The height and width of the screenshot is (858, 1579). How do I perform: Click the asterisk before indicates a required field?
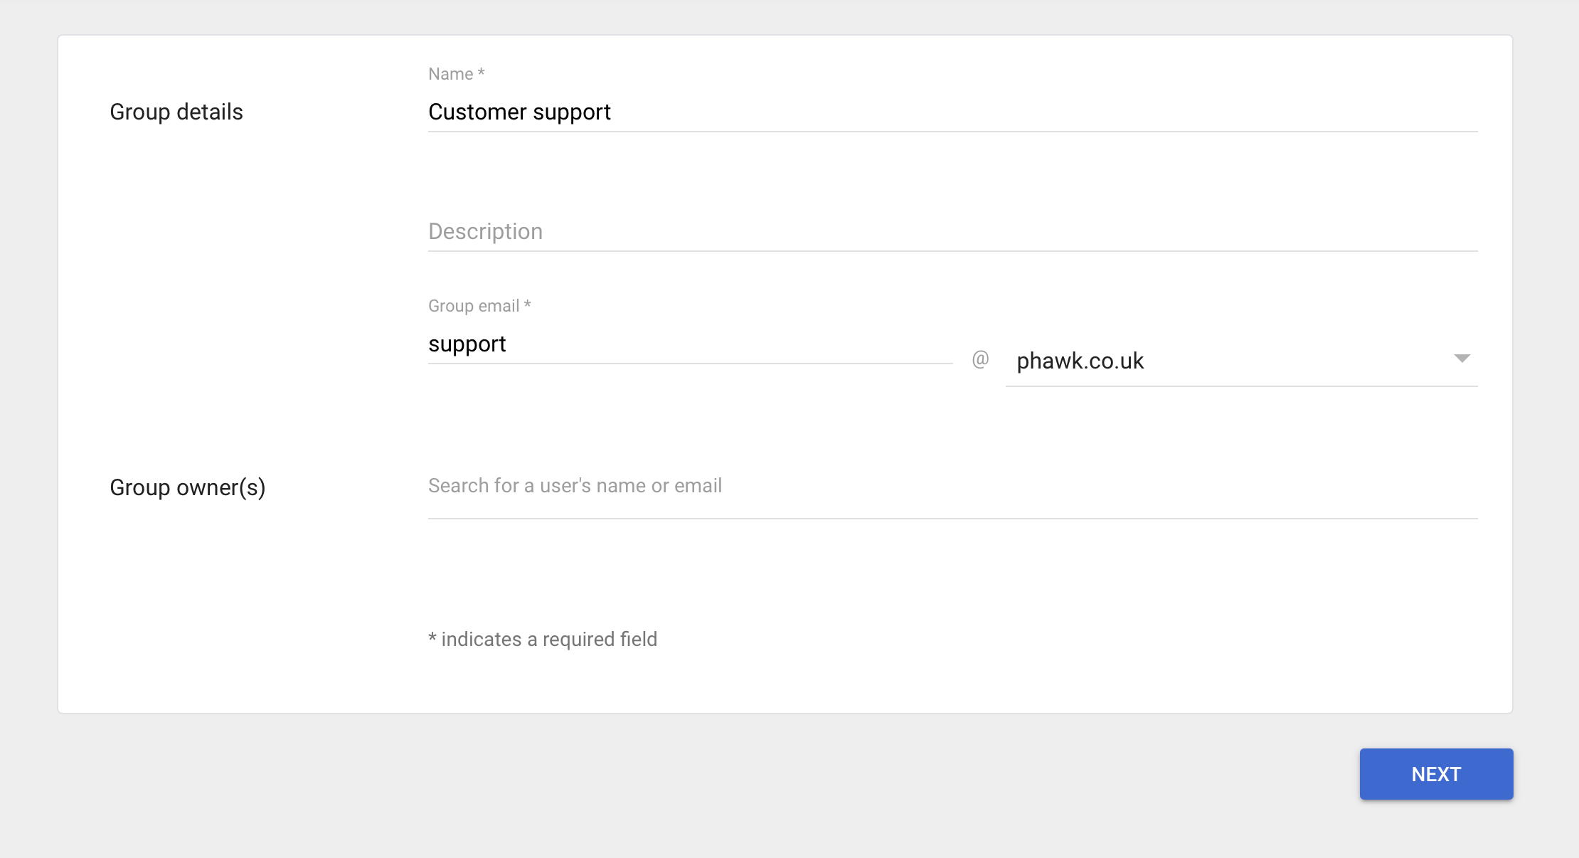432,637
